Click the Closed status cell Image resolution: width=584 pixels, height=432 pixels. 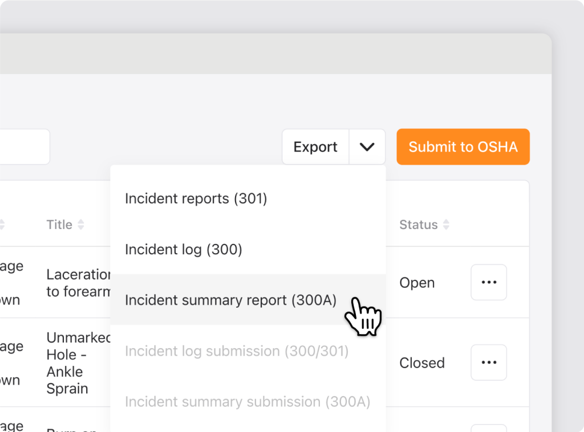tap(421, 363)
